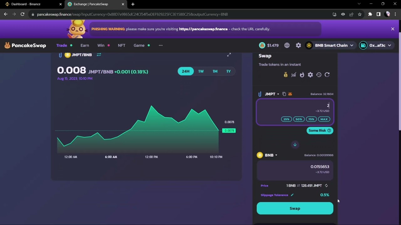This screenshot has width=401, height=225.
Task: Select the 1M chart range
Action: point(215,71)
